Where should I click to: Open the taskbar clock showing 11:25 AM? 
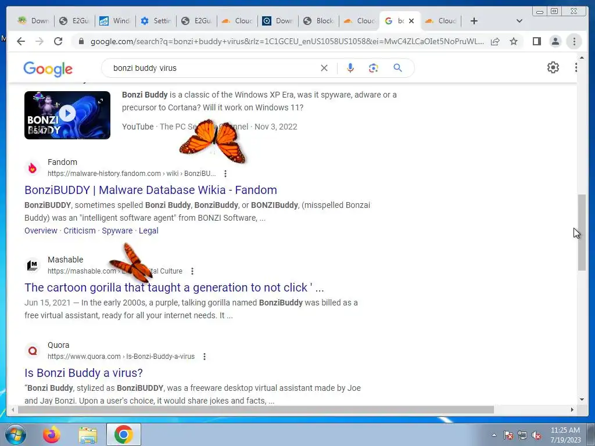(x=565, y=435)
